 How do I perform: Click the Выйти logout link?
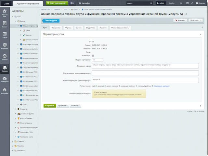pyautogui.click(x=172, y=3)
